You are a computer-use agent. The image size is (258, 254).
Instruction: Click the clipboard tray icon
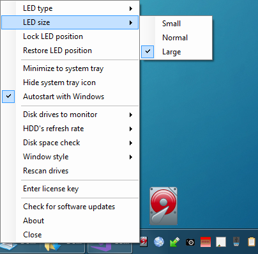252,242
